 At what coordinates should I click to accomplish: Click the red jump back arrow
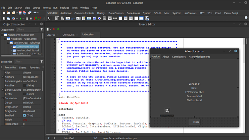tap(54, 29)
